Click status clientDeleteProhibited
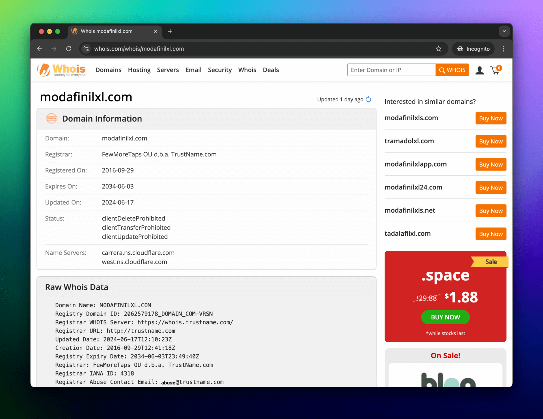Image resolution: width=543 pixels, height=419 pixels. pos(133,219)
